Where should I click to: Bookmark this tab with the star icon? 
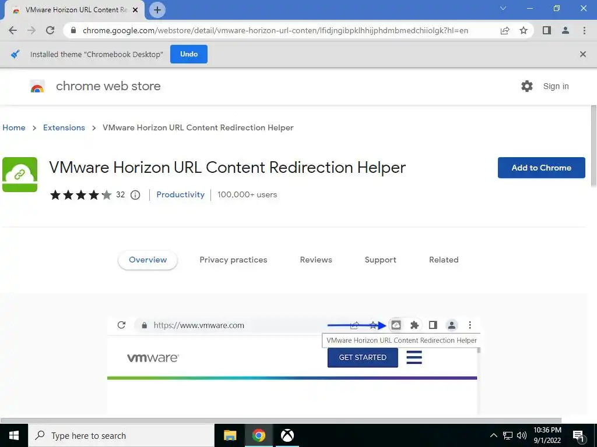524,30
